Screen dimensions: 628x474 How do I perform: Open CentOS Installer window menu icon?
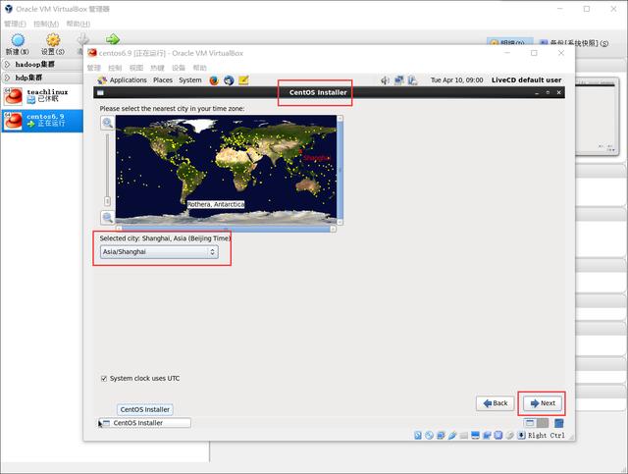click(x=100, y=92)
